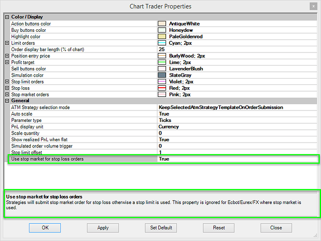The height and width of the screenshot is (241, 321).
Task: Expand the Stop loss property
Action: 7,88
